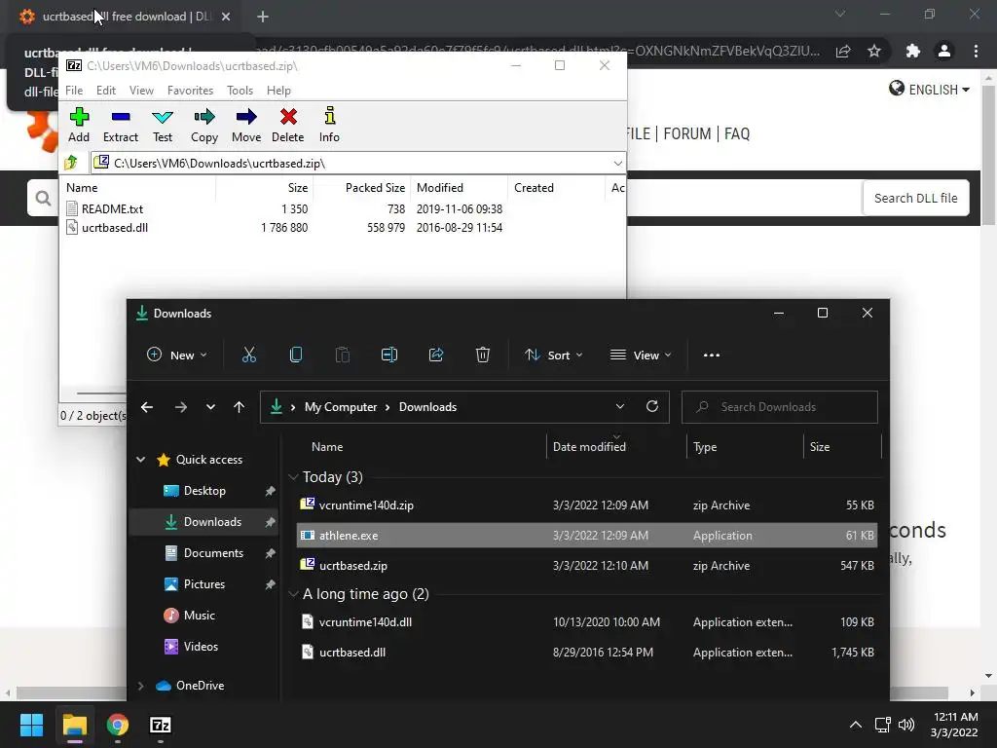
Task: Select vcruntime140d.zip in Downloads
Action: (x=587, y=505)
